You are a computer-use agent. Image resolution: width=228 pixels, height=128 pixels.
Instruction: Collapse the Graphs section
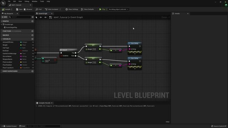1,21
